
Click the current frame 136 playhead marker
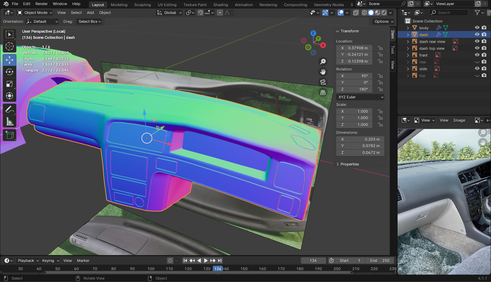coord(218,269)
